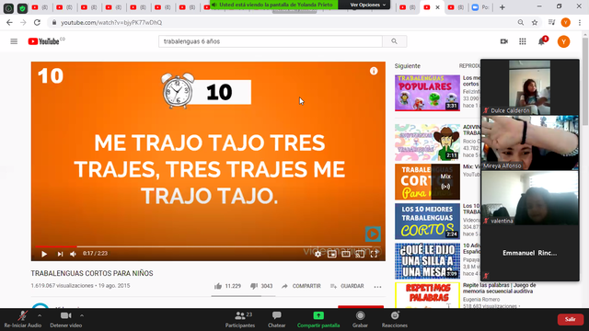Screen dimensions: 589x331
Task: Open the Repite las palabras video title
Action: pyautogui.click(x=500, y=288)
